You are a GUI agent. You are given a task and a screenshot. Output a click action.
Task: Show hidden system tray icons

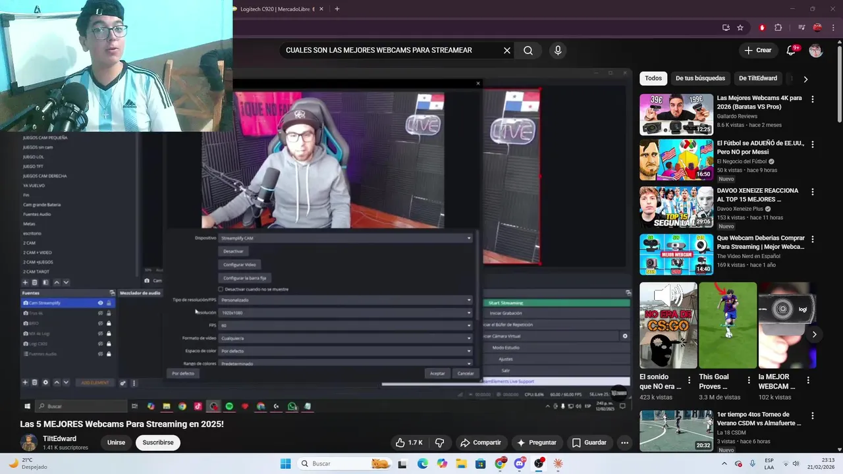(x=724, y=463)
